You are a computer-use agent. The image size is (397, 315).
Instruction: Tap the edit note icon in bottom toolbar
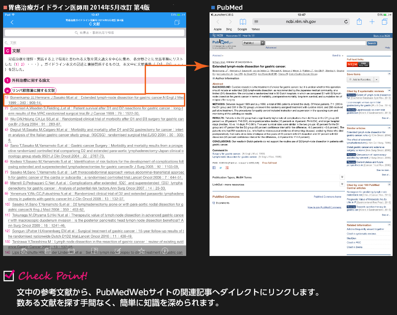click(118, 251)
